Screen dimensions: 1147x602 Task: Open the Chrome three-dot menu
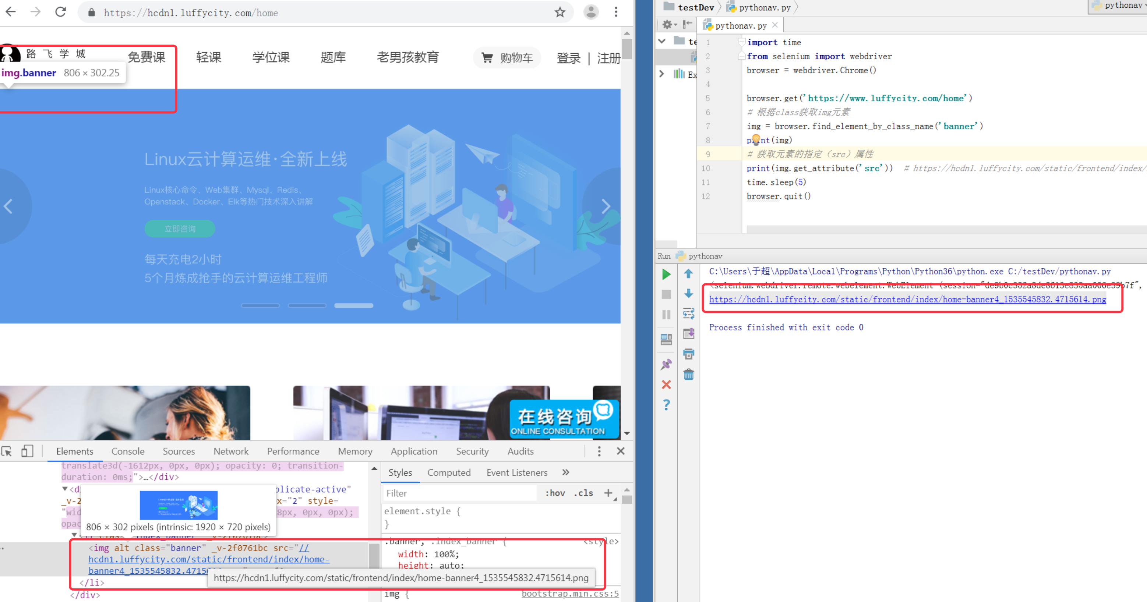(x=616, y=13)
